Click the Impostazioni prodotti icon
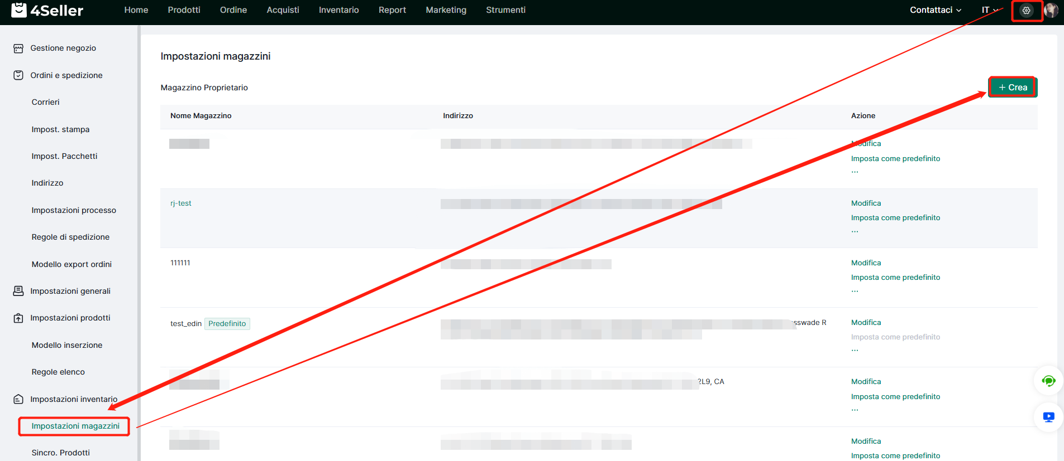Screen dimensions: 1064x461 point(18,318)
